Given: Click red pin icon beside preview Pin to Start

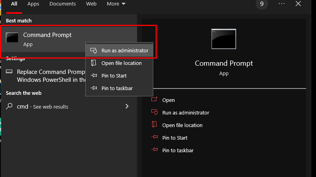Looking at the screenshot, I should pos(154,137).
